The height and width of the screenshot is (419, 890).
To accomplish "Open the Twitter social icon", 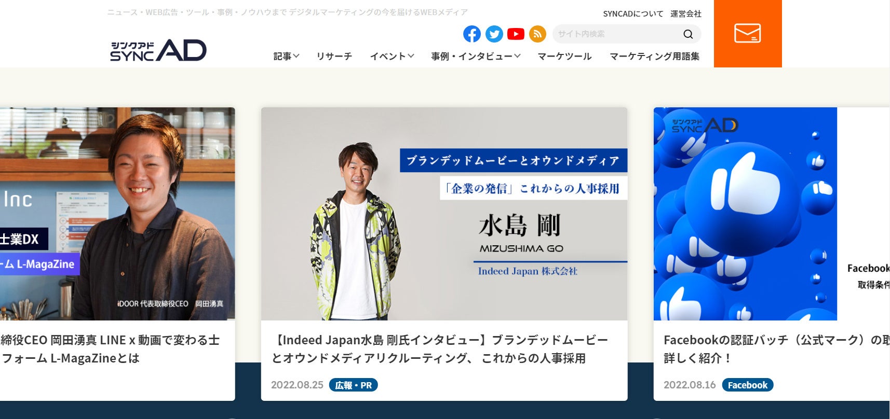I will point(494,34).
